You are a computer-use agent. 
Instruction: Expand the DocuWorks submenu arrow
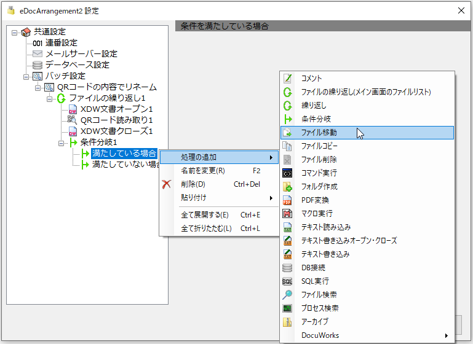(x=447, y=335)
